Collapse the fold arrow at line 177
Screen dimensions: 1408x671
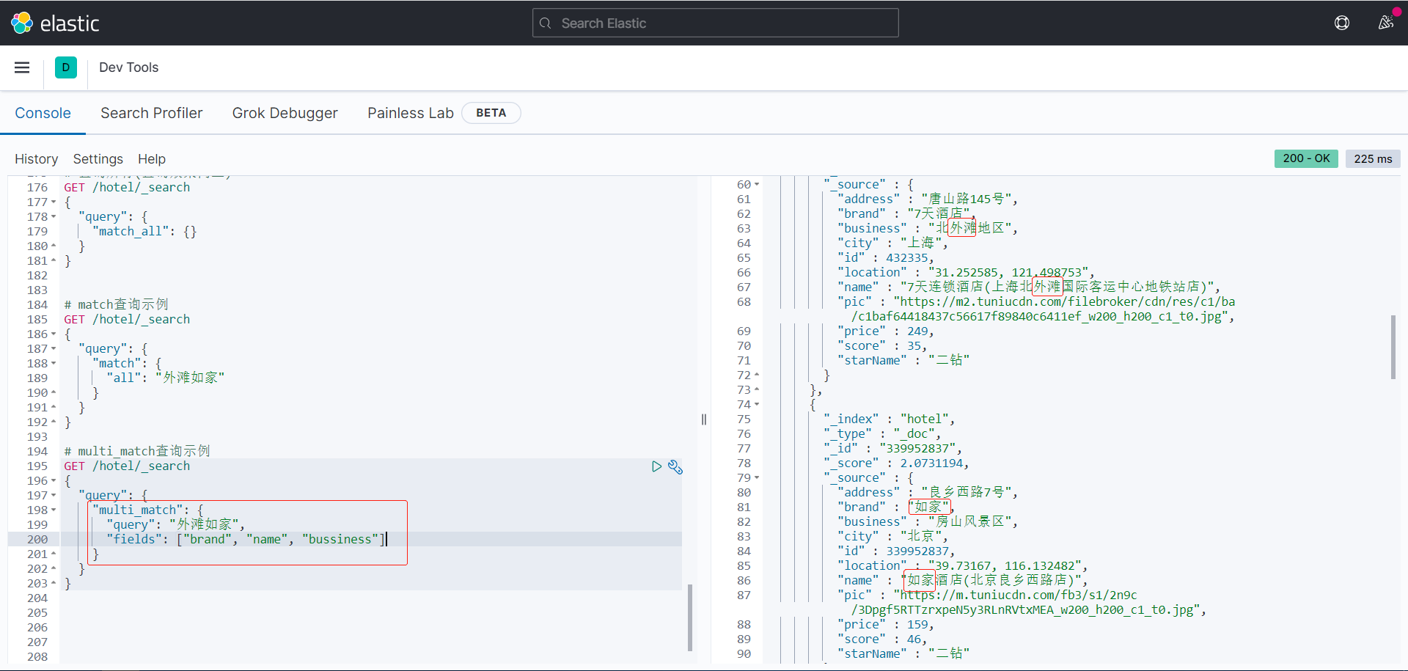coord(54,202)
